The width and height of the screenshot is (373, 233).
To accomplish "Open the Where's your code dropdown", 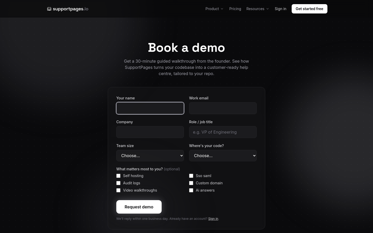I will coord(223,156).
